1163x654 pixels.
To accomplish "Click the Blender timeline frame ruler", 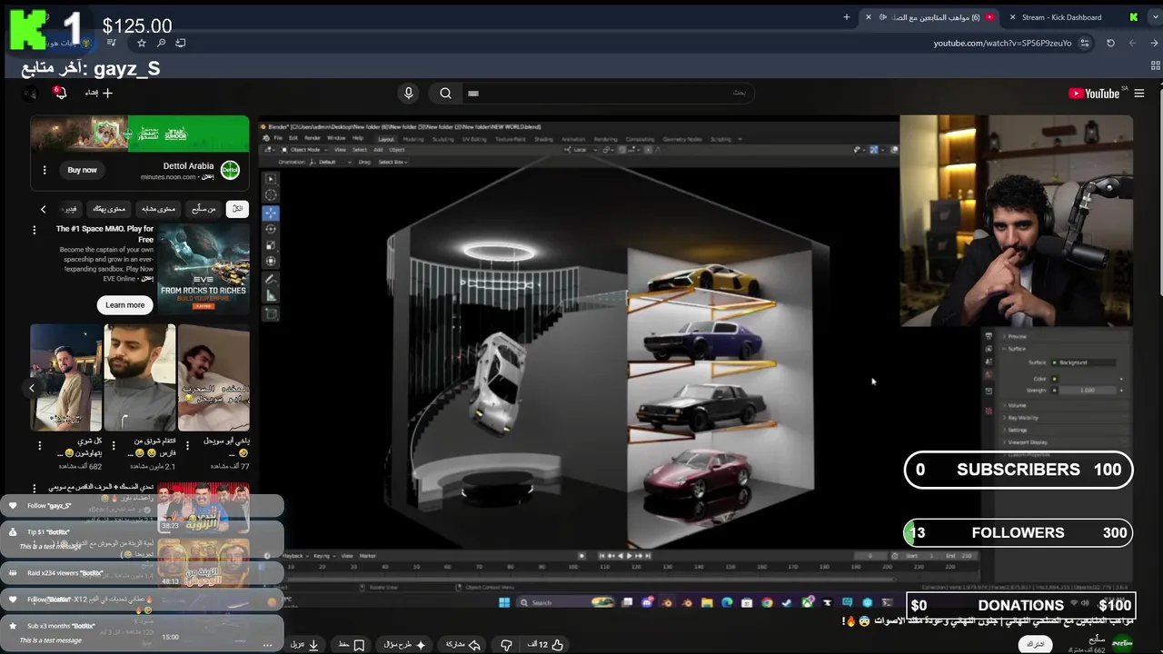I will 627,567.
